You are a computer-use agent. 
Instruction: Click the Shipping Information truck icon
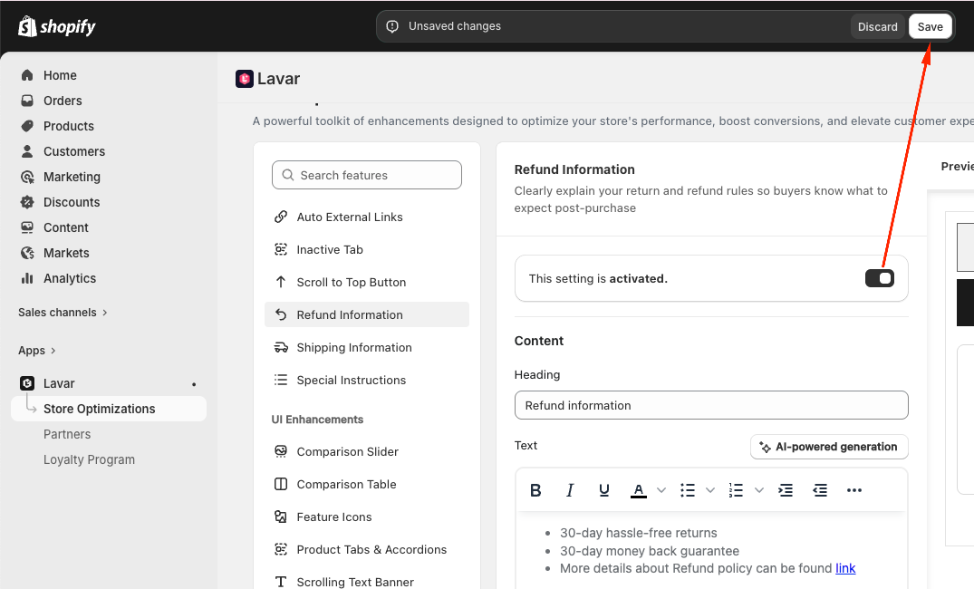[281, 347]
